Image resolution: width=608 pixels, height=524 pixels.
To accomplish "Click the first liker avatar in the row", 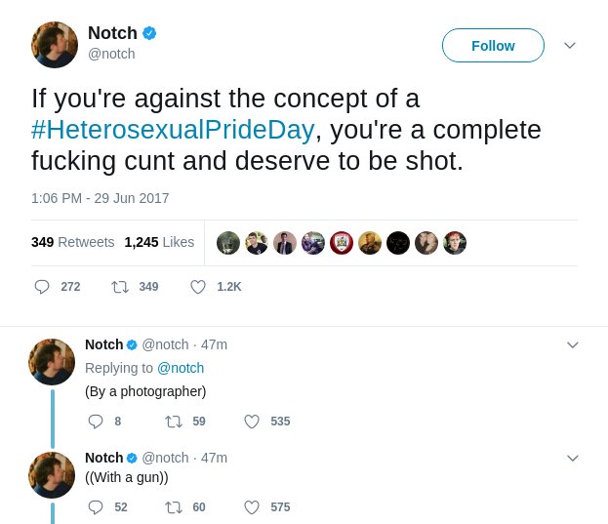I will [228, 243].
